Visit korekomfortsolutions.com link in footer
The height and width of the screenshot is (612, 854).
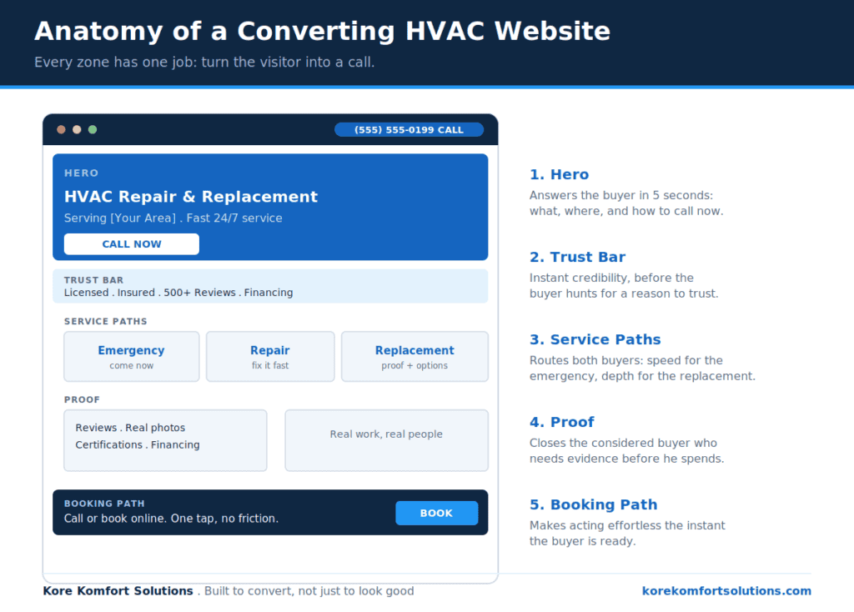726,591
